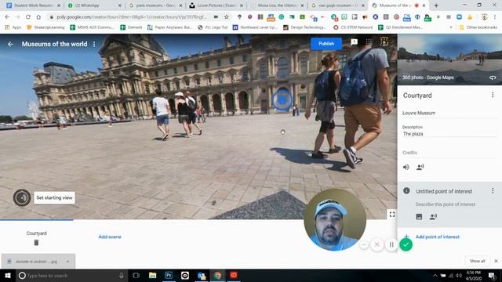
Task: Open the account avatar in tour header
Action: click(x=384, y=42)
